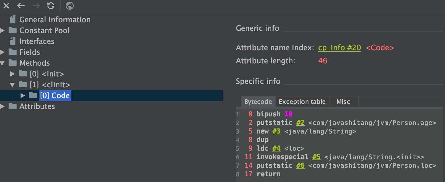This screenshot has height=182, width=445.
Task: Expand the Fields tree arrow
Action: point(3,52)
